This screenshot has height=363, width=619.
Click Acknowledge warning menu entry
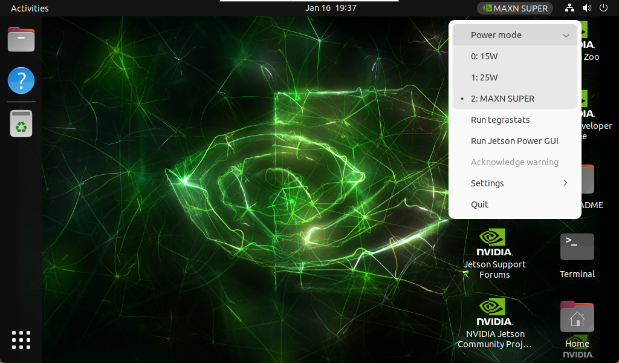(x=515, y=162)
